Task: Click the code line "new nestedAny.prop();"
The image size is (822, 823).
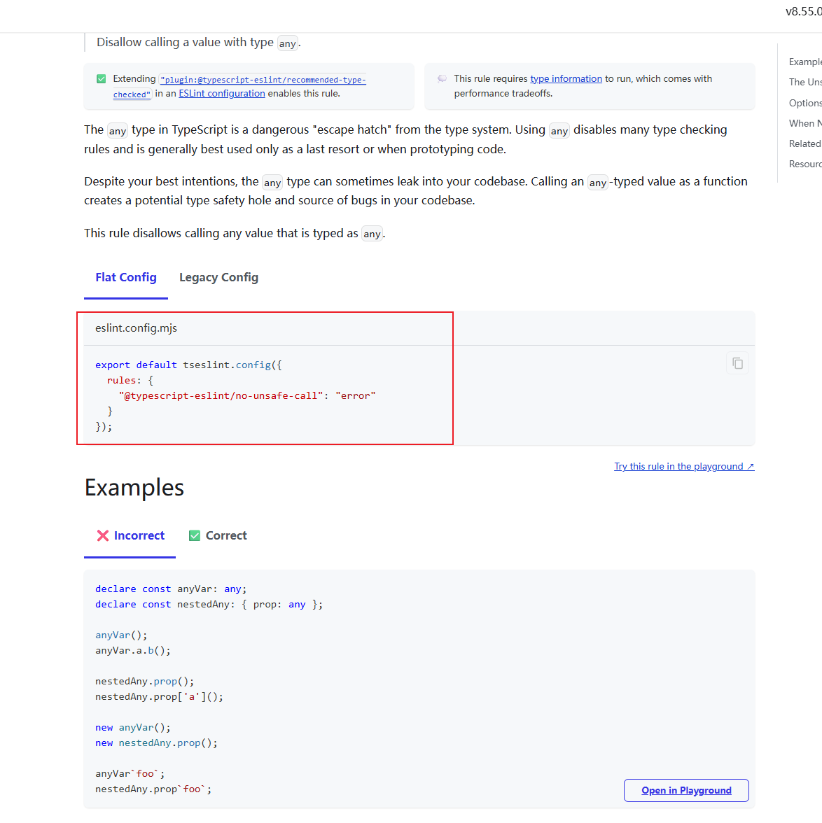Action: (x=157, y=743)
